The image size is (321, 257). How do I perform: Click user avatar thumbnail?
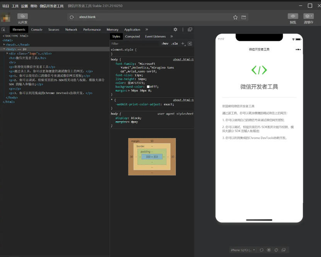(x=5, y=17)
